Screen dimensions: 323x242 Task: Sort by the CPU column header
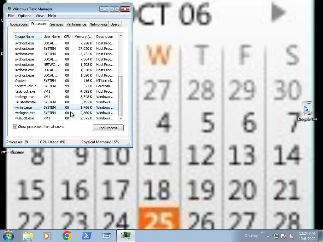click(67, 37)
